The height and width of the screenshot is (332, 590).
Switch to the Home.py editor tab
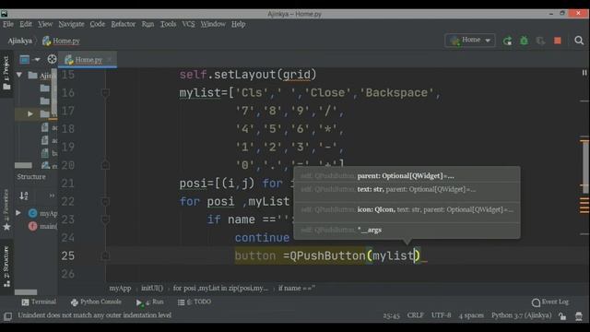(88, 59)
